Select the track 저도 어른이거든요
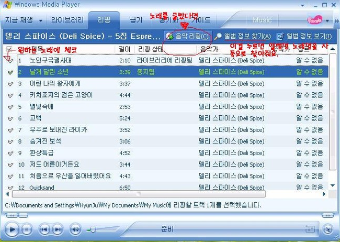 54,164
